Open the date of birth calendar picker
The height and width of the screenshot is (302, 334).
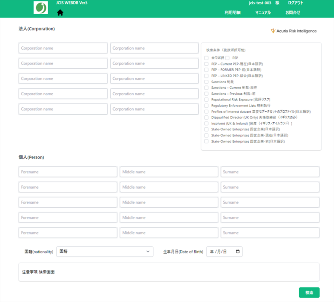tap(237, 252)
